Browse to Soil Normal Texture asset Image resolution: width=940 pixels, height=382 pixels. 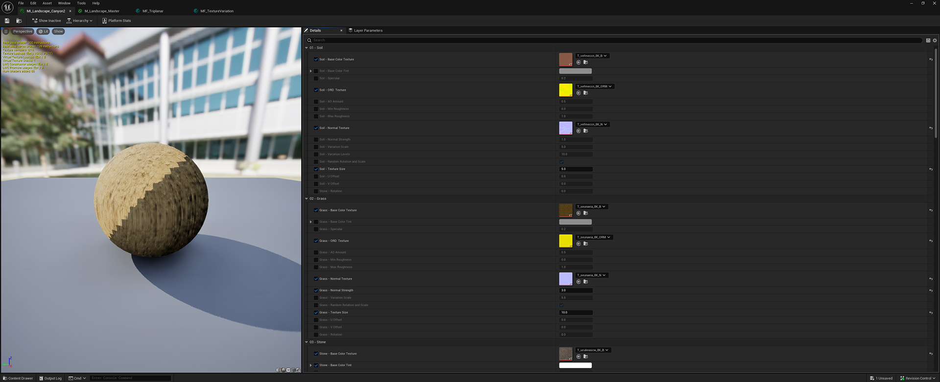coord(586,131)
